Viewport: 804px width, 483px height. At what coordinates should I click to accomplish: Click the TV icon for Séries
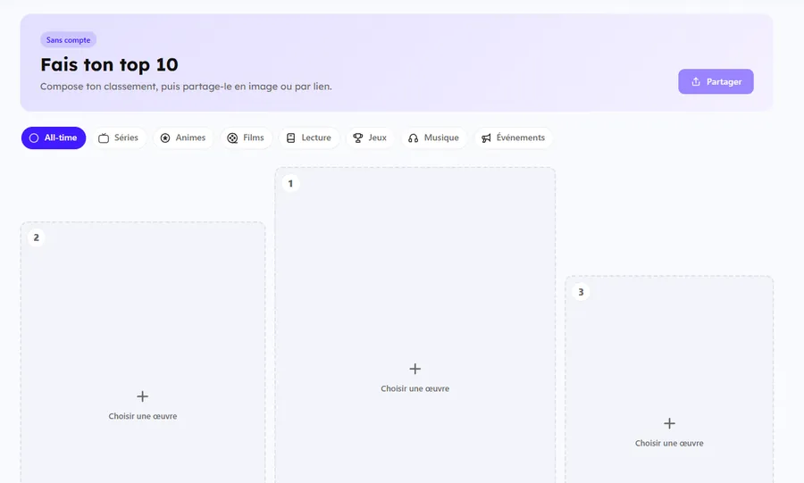point(104,137)
